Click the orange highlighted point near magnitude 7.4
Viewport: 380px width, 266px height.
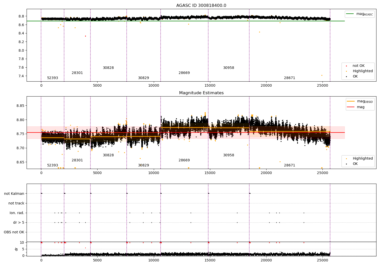click(x=322, y=75)
